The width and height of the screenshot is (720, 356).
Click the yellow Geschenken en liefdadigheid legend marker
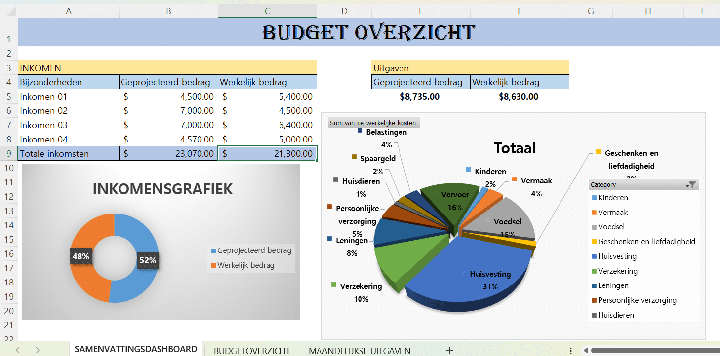click(x=593, y=242)
